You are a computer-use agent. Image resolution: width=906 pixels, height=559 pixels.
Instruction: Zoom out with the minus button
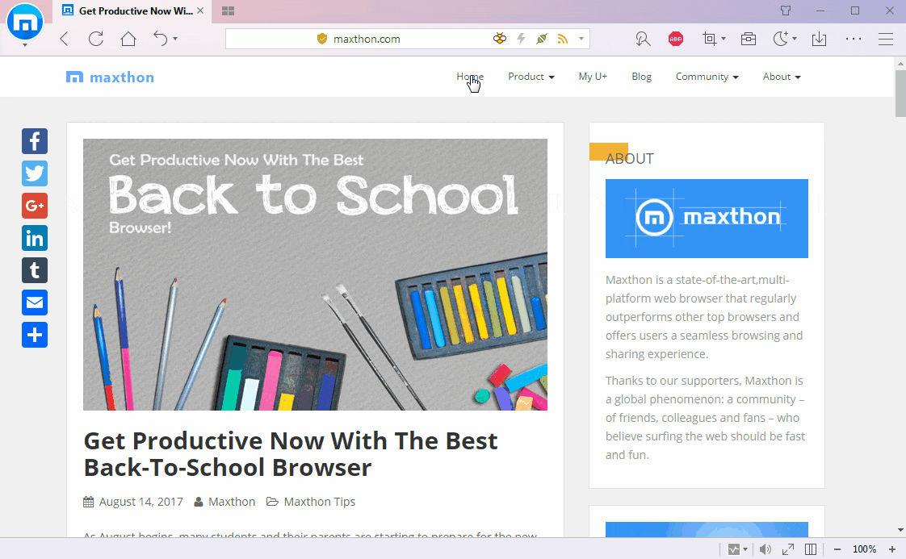(x=837, y=549)
